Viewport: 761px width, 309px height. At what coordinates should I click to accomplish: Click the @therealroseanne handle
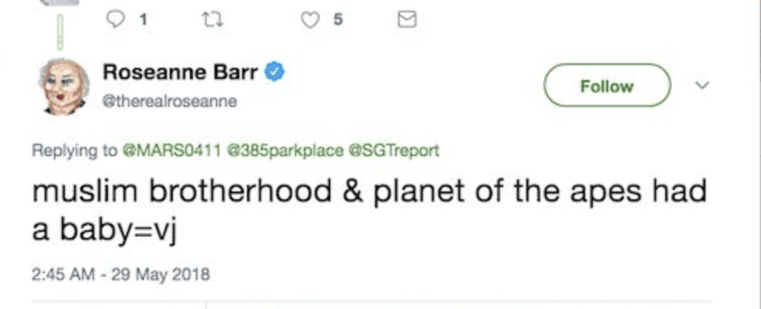point(169,101)
